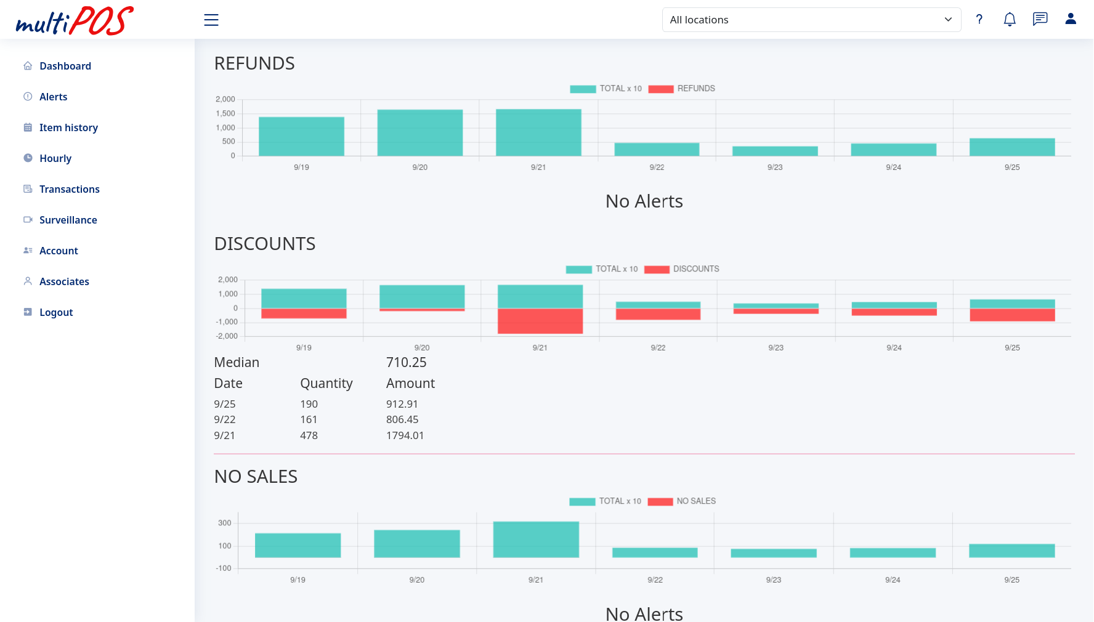1094x622 pixels.
Task: Open the Associates page link
Action: (x=64, y=281)
